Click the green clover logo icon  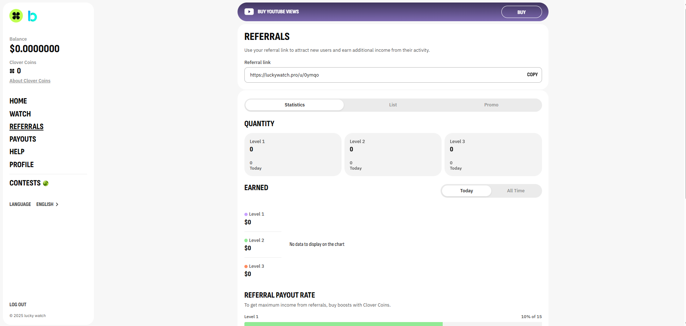(16, 16)
